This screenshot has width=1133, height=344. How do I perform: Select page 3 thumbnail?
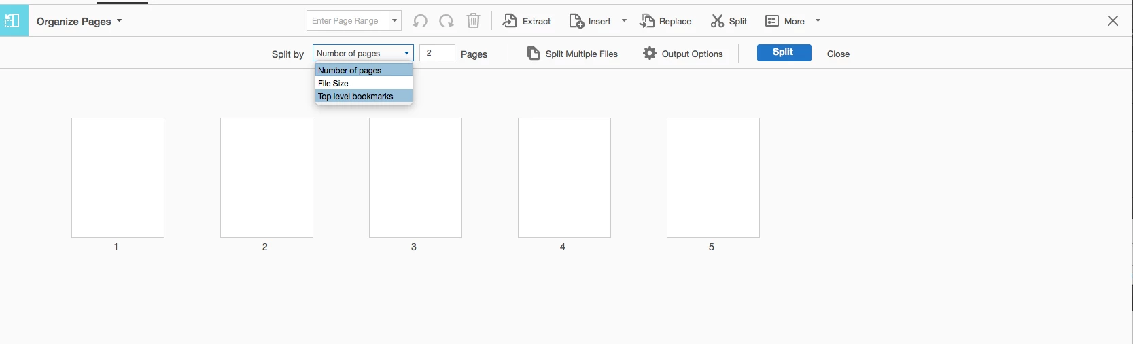tap(415, 177)
